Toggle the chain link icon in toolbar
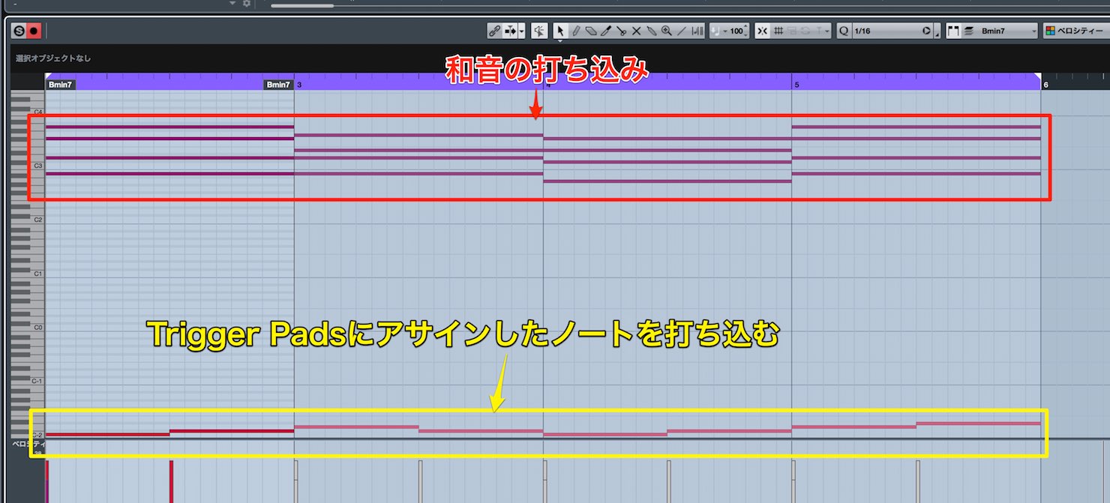 click(x=493, y=31)
